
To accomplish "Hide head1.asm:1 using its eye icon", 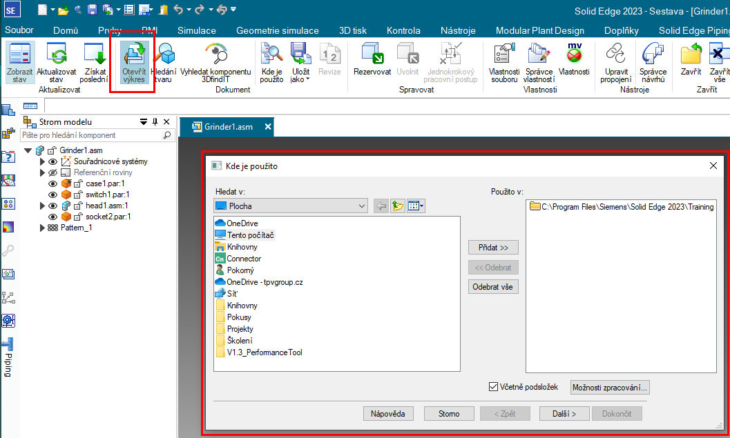I will tap(53, 206).
